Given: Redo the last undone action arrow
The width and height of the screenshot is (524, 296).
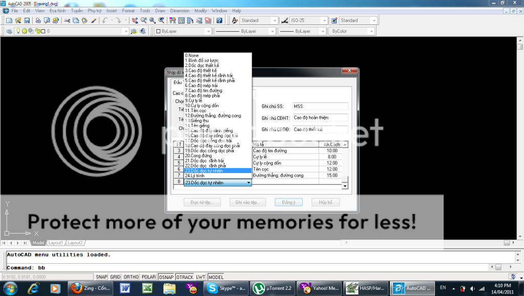Looking at the screenshot, I should pyautogui.click(x=118, y=20).
